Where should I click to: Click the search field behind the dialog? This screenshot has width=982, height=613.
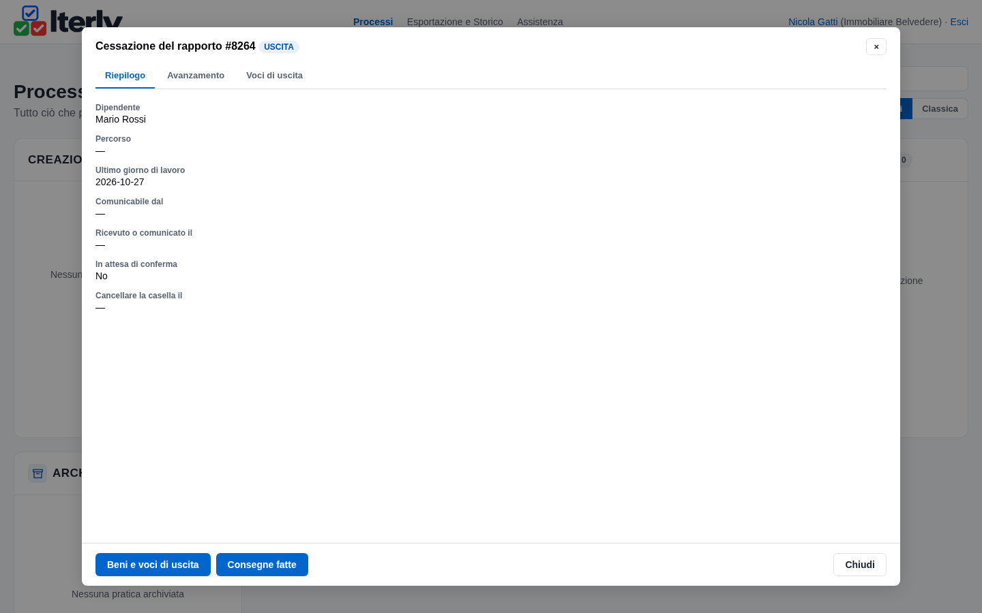[934, 78]
